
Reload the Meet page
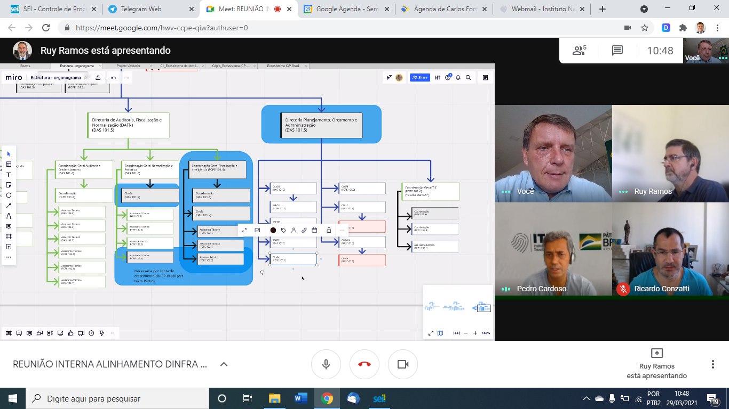pos(46,28)
